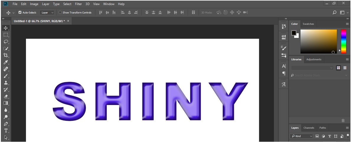
Task: Select the Pen tool
Action: click(6, 124)
